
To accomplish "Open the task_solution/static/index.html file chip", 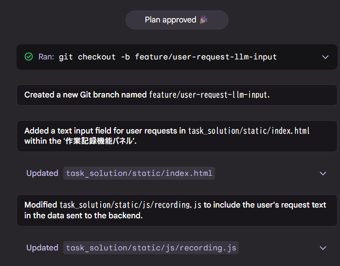I will [x=139, y=173].
